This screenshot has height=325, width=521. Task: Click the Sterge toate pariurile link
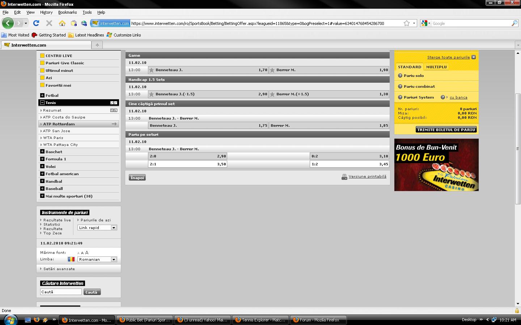tap(448, 57)
